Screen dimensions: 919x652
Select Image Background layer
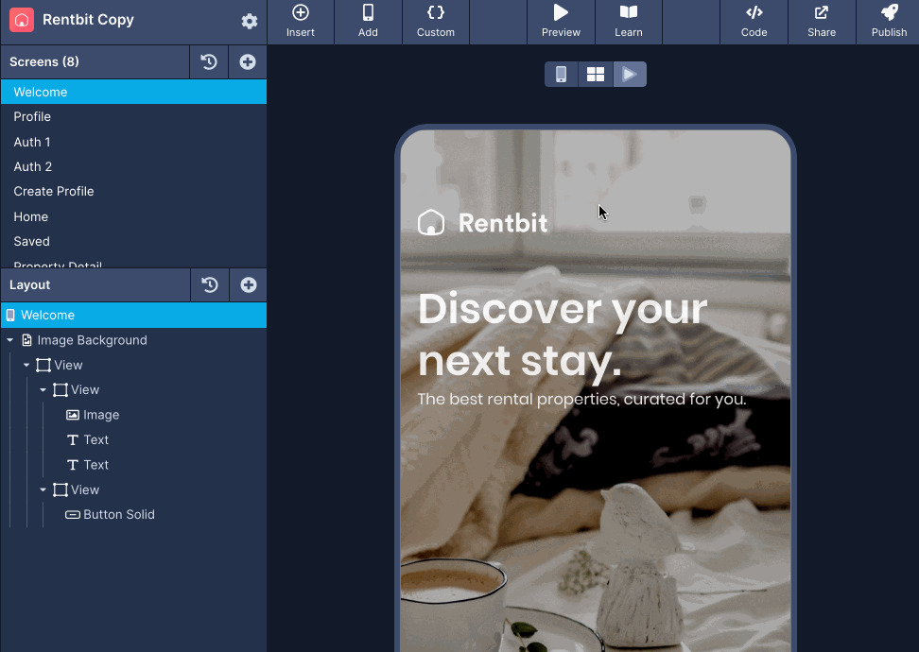(x=92, y=340)
